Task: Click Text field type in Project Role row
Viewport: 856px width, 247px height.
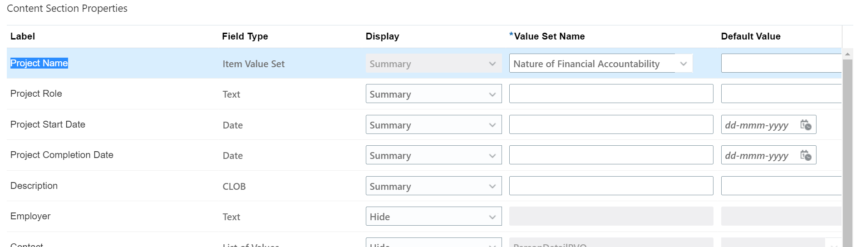Action: coord(231,94)
